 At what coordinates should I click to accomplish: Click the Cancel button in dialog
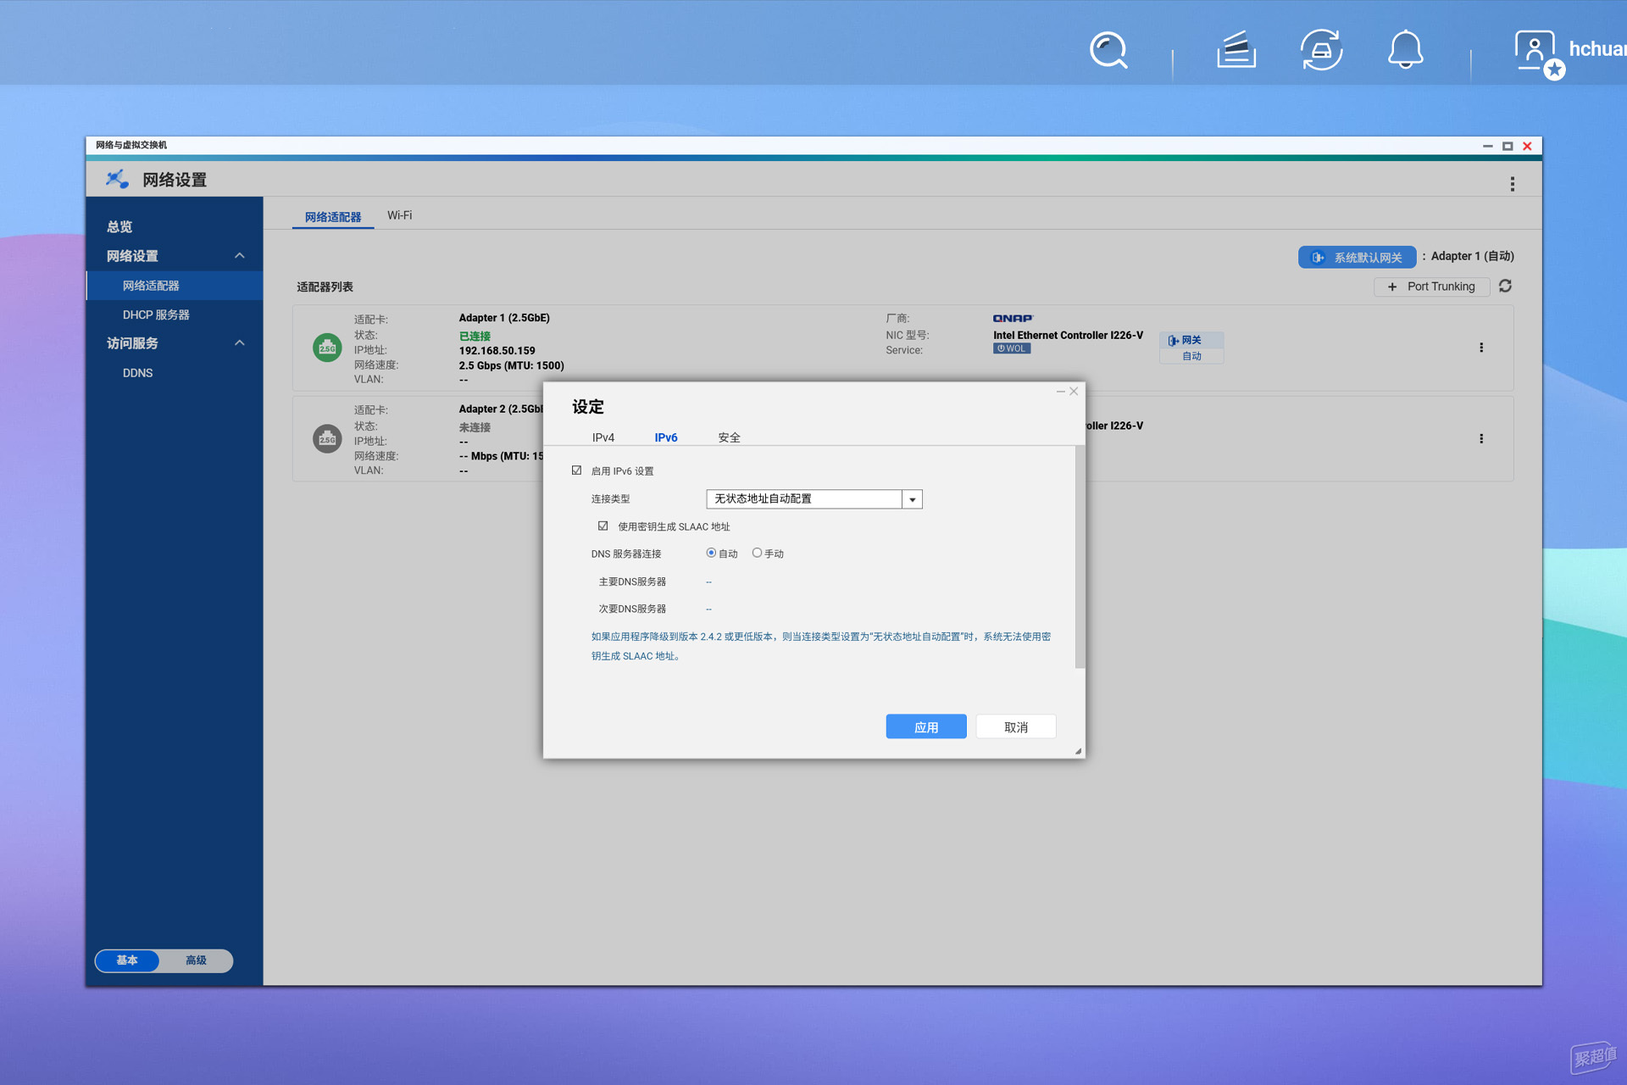(1016, 726)
